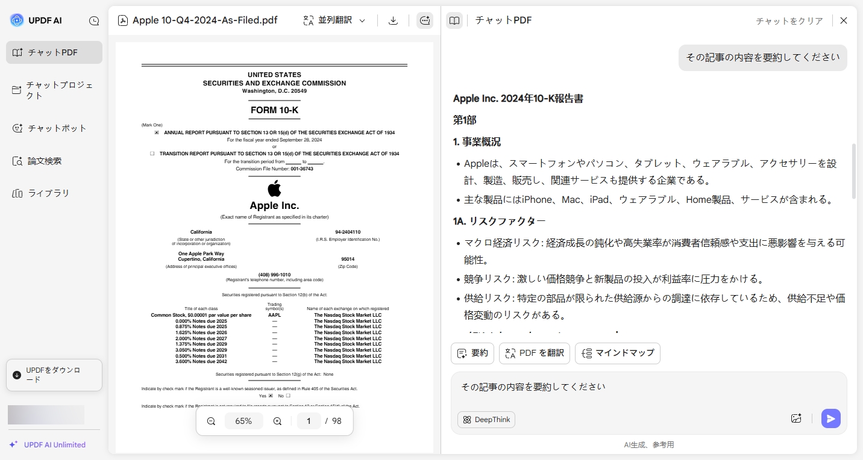Click the checked annual report checkbox

pyautogui.click(x=157, y=132)
